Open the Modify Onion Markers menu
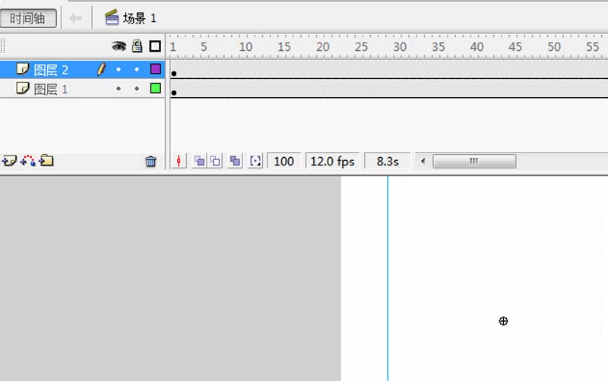This screenshot has width=608, height=381. (255, 161)
